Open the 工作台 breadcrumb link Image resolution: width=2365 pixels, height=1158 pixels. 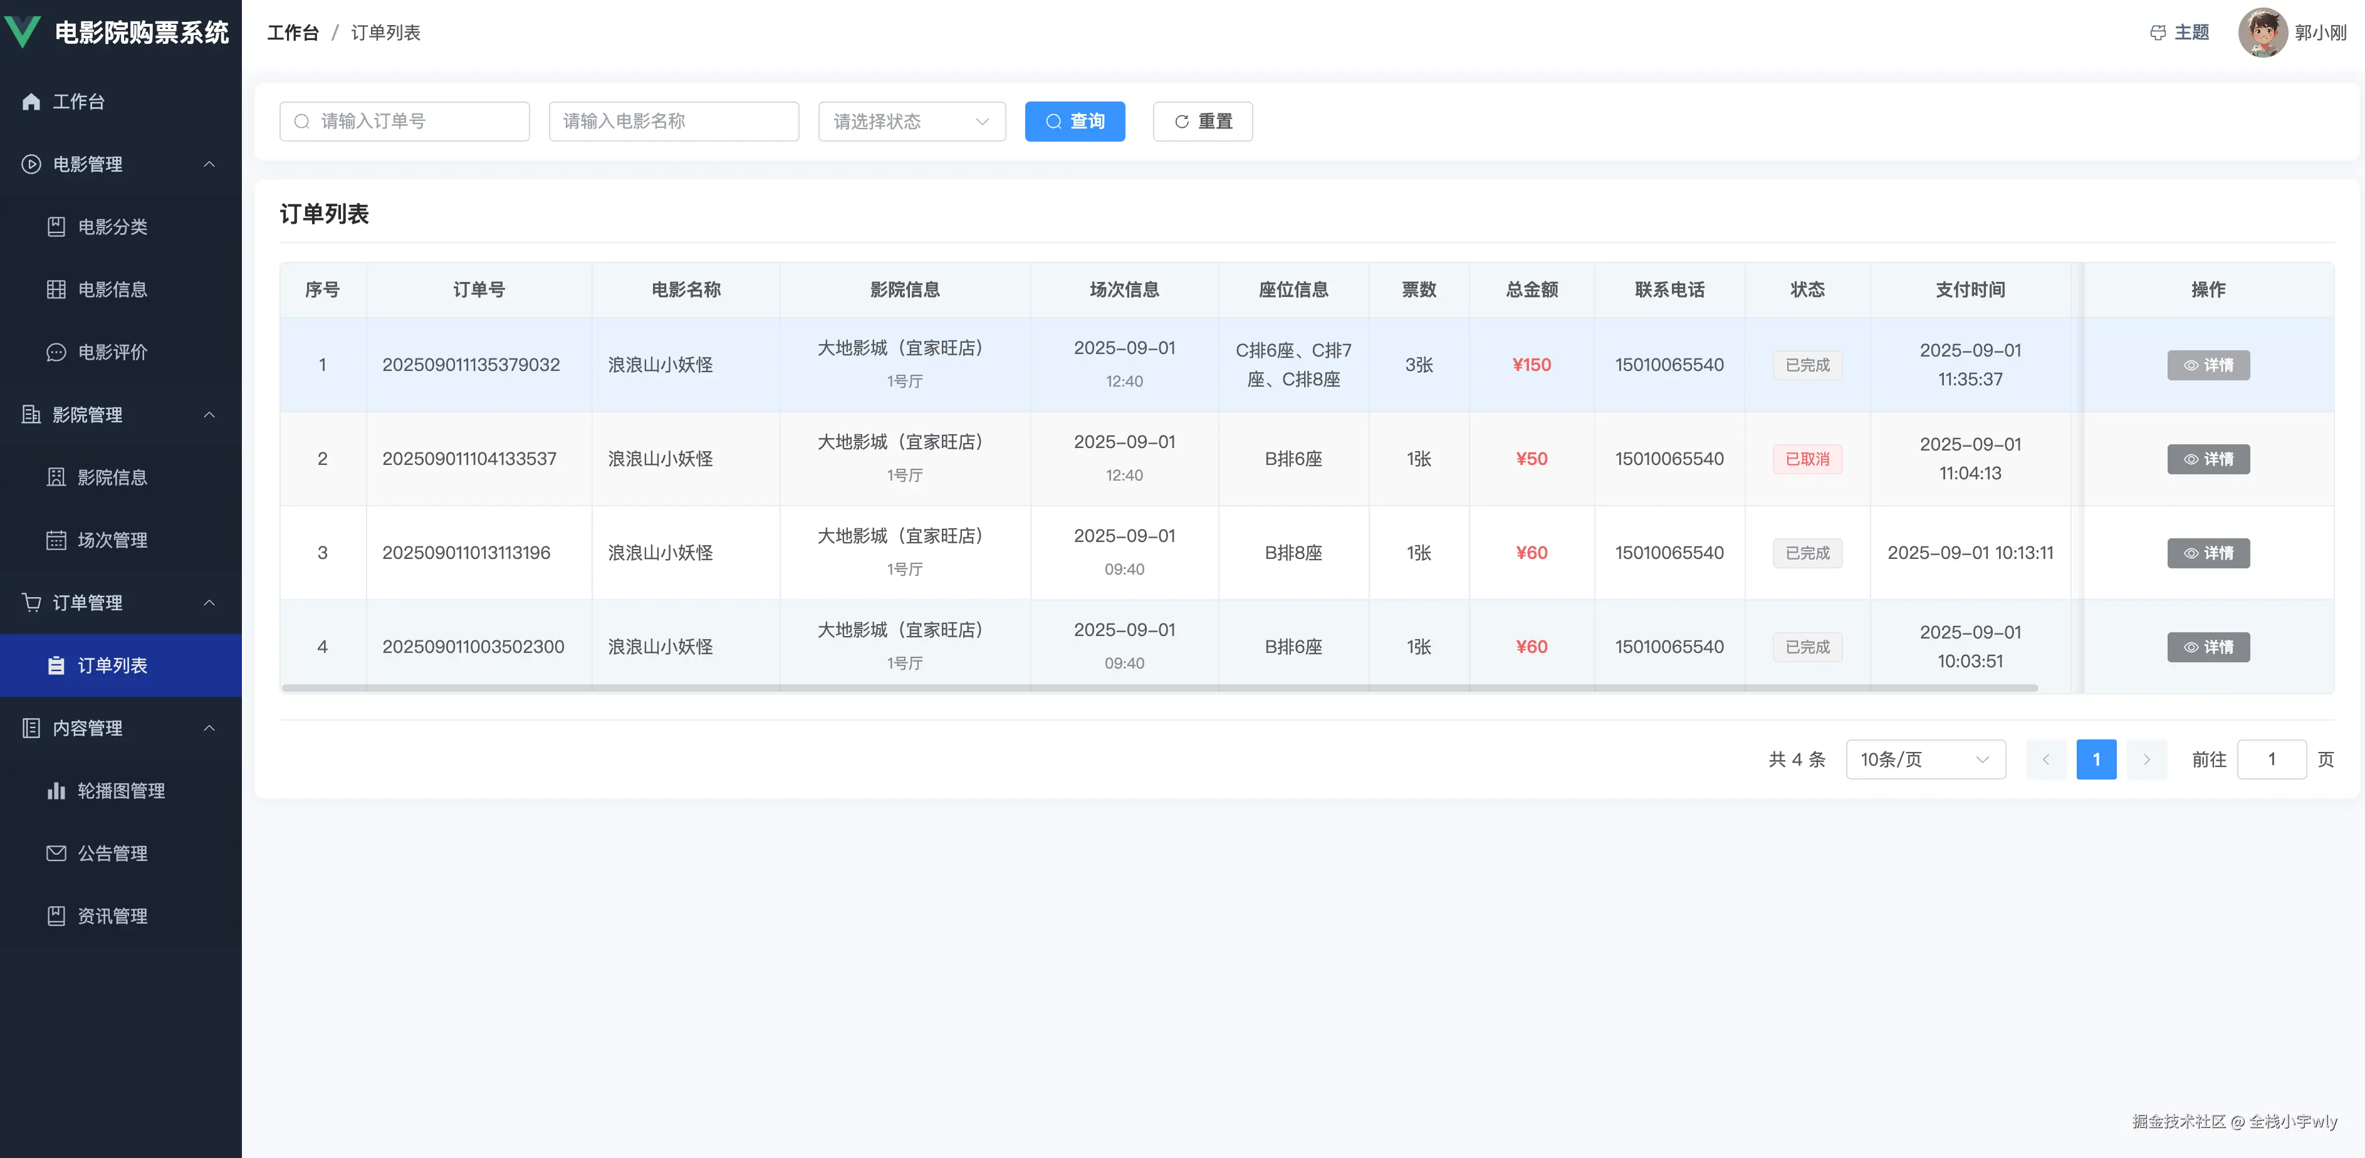(x=292, y=32)
